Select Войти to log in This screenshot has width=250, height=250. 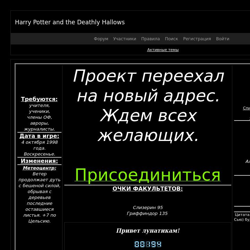pos(223,39)
